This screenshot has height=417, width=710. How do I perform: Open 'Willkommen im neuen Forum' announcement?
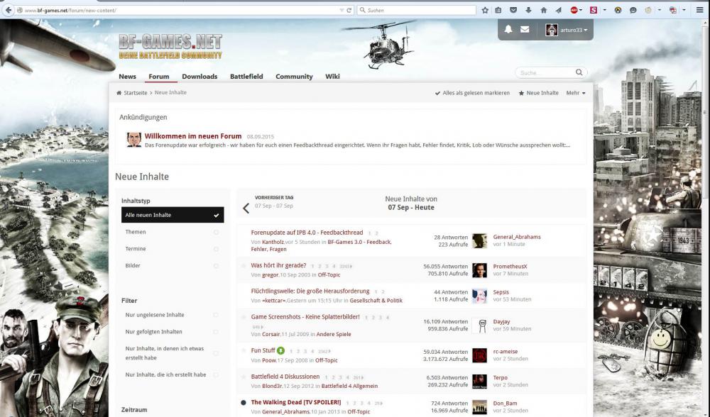tap(193, 136)
